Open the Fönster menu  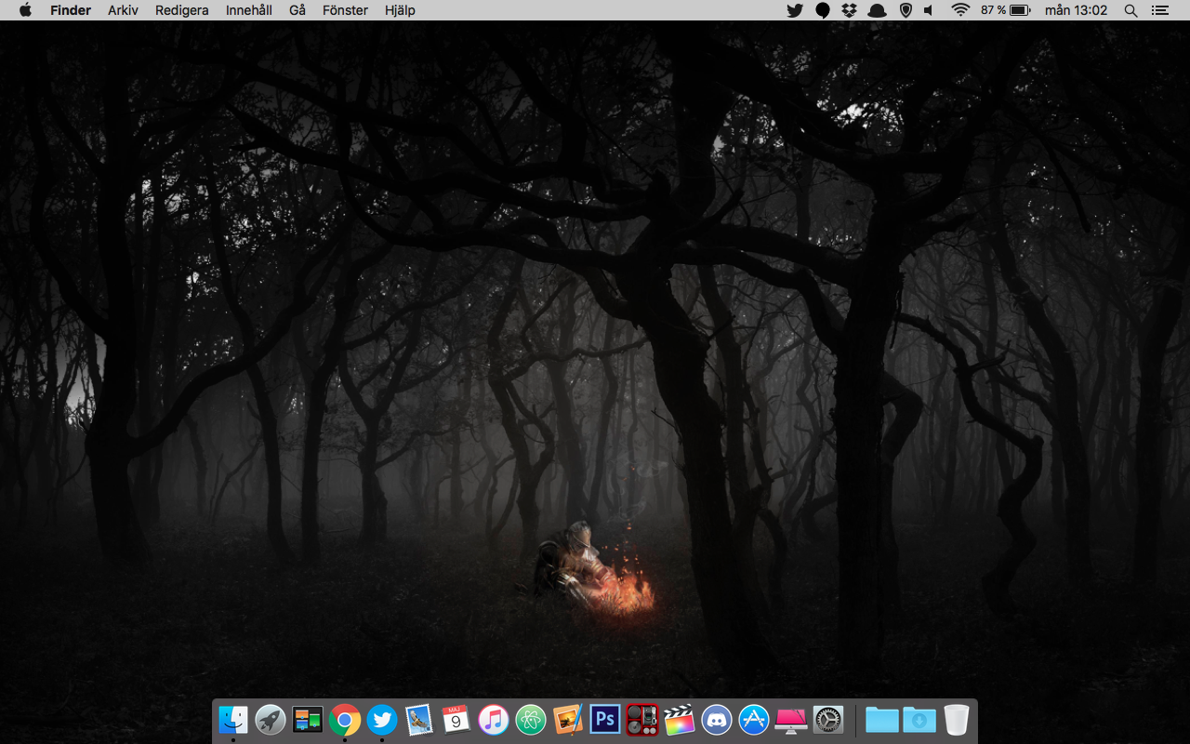click(345, 10)
